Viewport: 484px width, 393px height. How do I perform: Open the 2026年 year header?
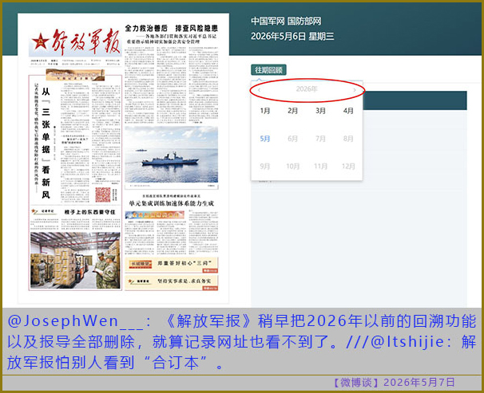coord(307,89)
